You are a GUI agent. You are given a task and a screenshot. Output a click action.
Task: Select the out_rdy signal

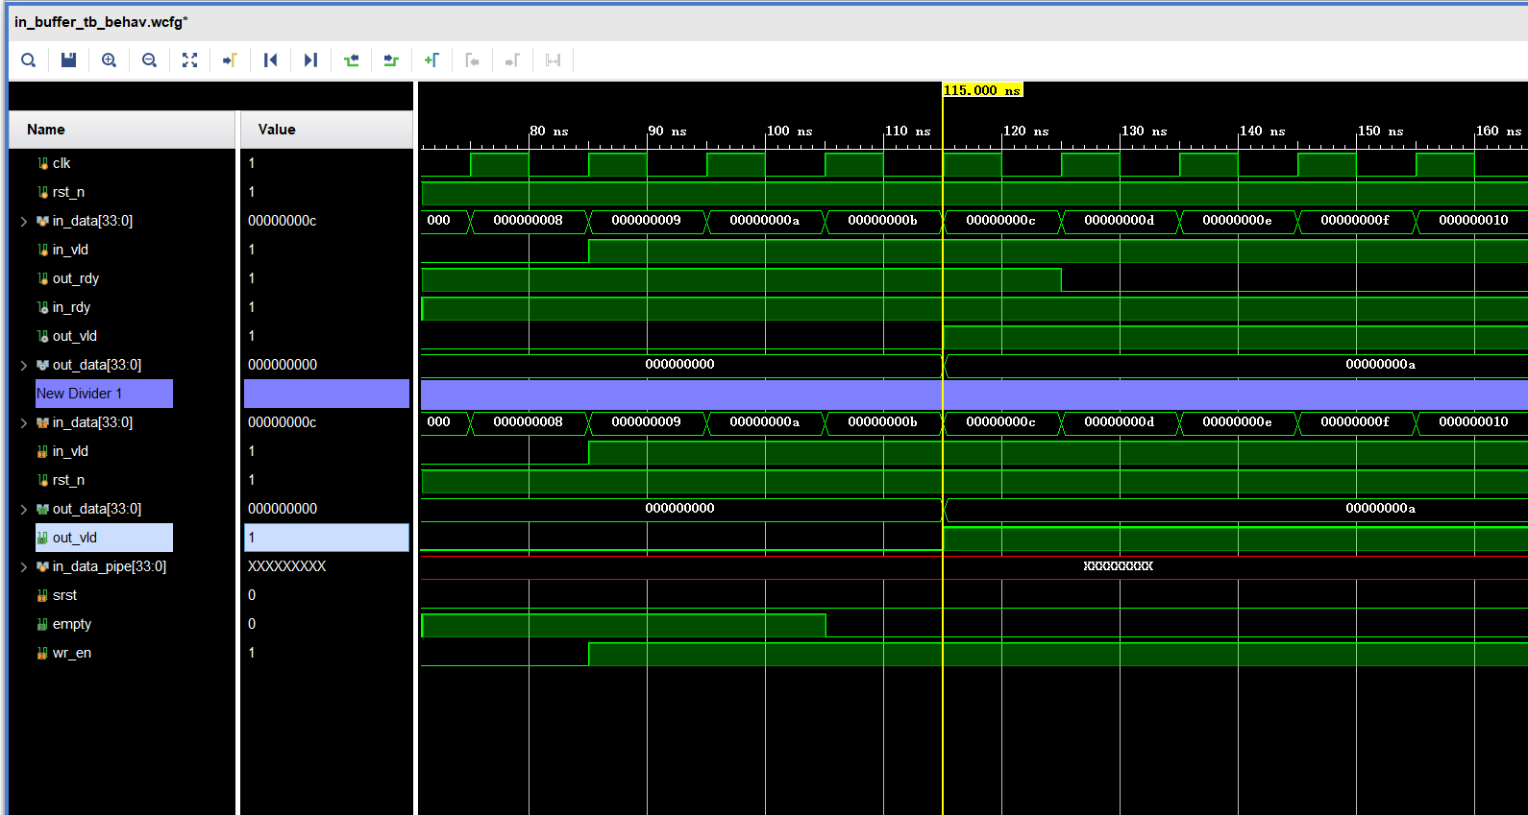pos(76,278)
